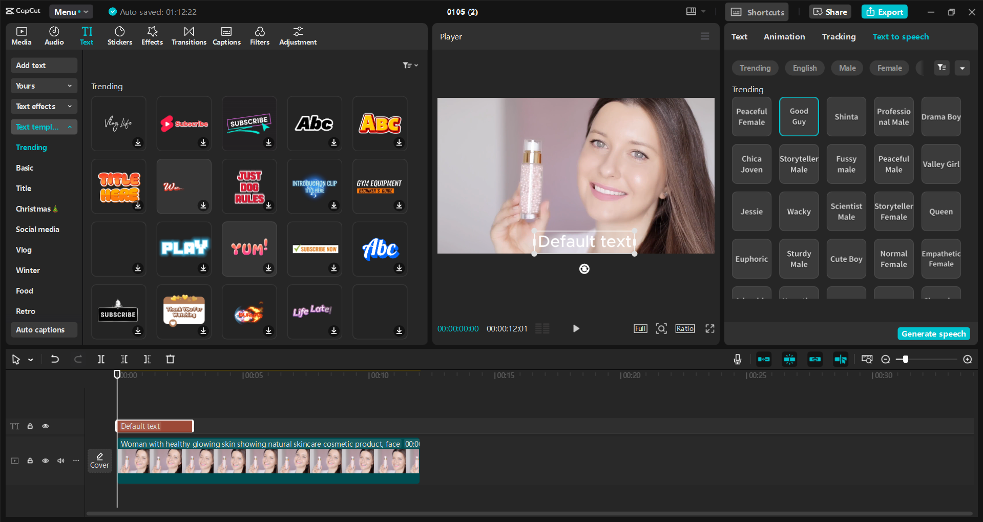Split the clip at the playhead
Image resolution: width=983 pixels, height=522 pixels.
point(101,359)
